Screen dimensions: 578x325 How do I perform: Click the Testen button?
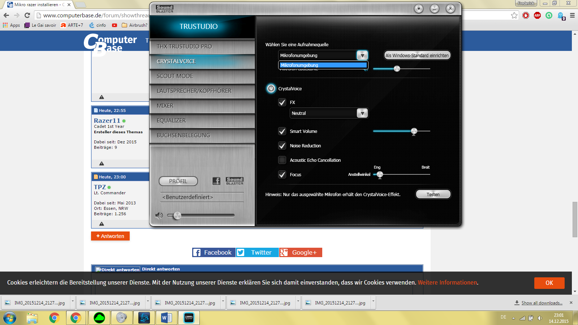pyautogui.click(x=433, y=194)
